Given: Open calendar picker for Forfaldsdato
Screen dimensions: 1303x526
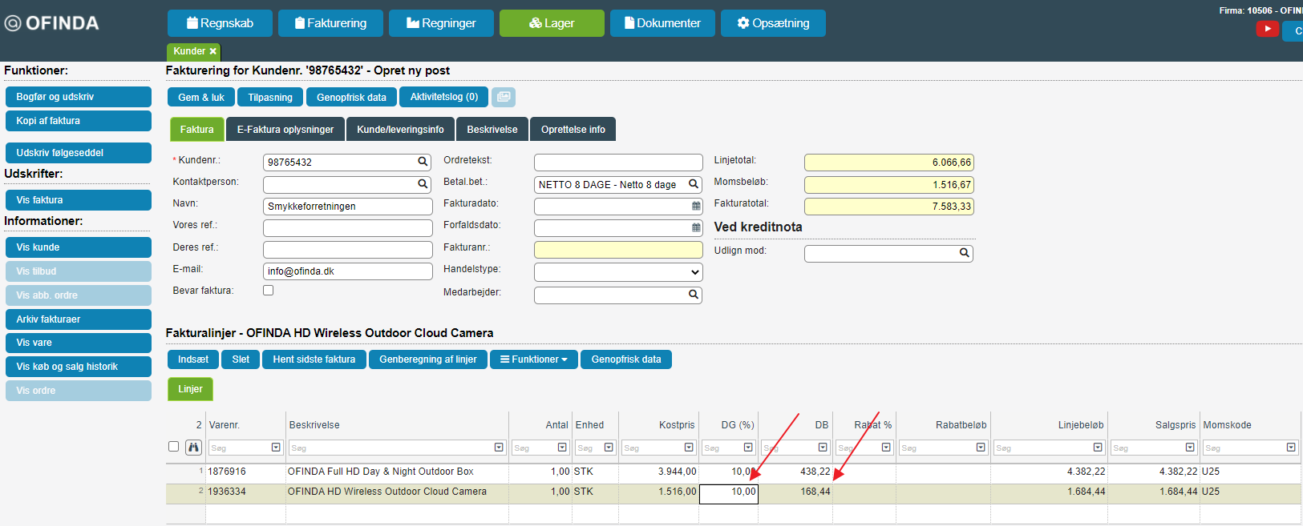Looking at the screenshot, I should pyautogui.click(x=696, y=228).
